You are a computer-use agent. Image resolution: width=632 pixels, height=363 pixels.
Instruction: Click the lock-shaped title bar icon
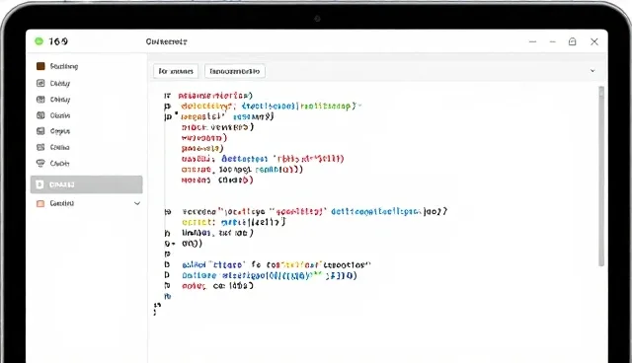(573, 41)
